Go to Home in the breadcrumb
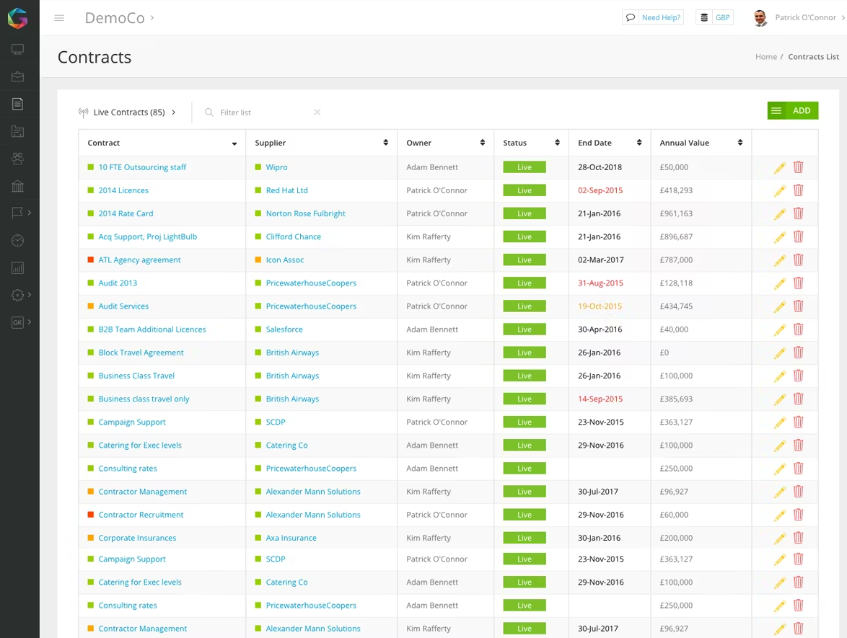 point(766,56)
